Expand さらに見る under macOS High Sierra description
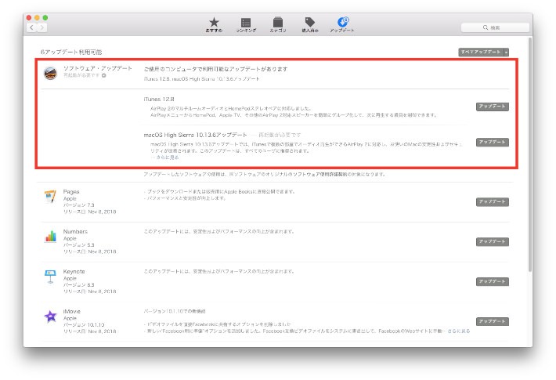 [x=168, y=157]
